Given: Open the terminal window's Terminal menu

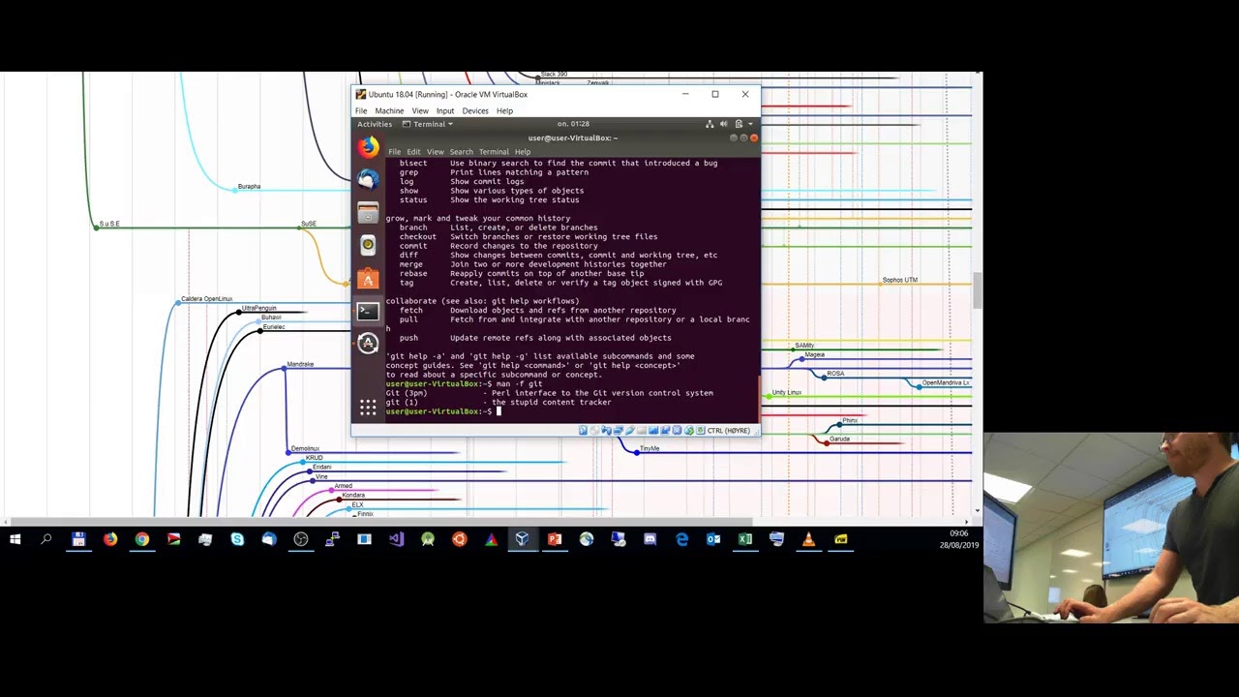Looking at the screenshot, I should tap(494, 152).
